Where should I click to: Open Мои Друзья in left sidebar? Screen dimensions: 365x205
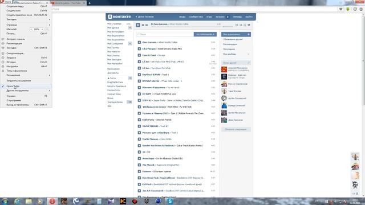tap(113, 28)
